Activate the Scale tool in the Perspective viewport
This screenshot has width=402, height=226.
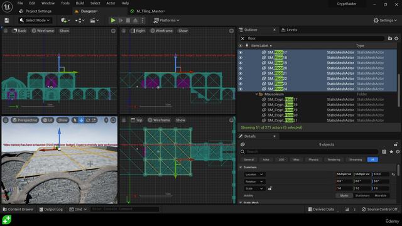(x=94, y=120)
